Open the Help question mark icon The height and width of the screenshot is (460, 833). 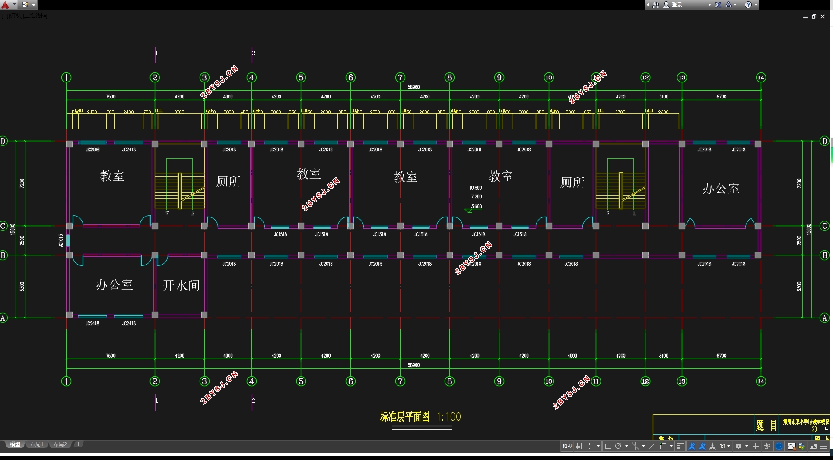pos(748,5)
